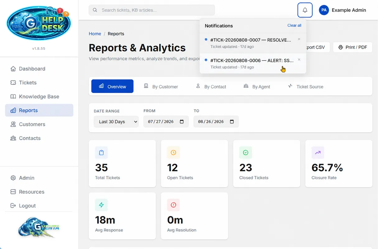Screen dimensions: 378x249
Task: Dismiss the TICK-20260808-0006 notification
Action: coord(299,59)
